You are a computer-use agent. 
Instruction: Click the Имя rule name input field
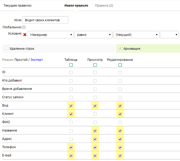(45, 20)
